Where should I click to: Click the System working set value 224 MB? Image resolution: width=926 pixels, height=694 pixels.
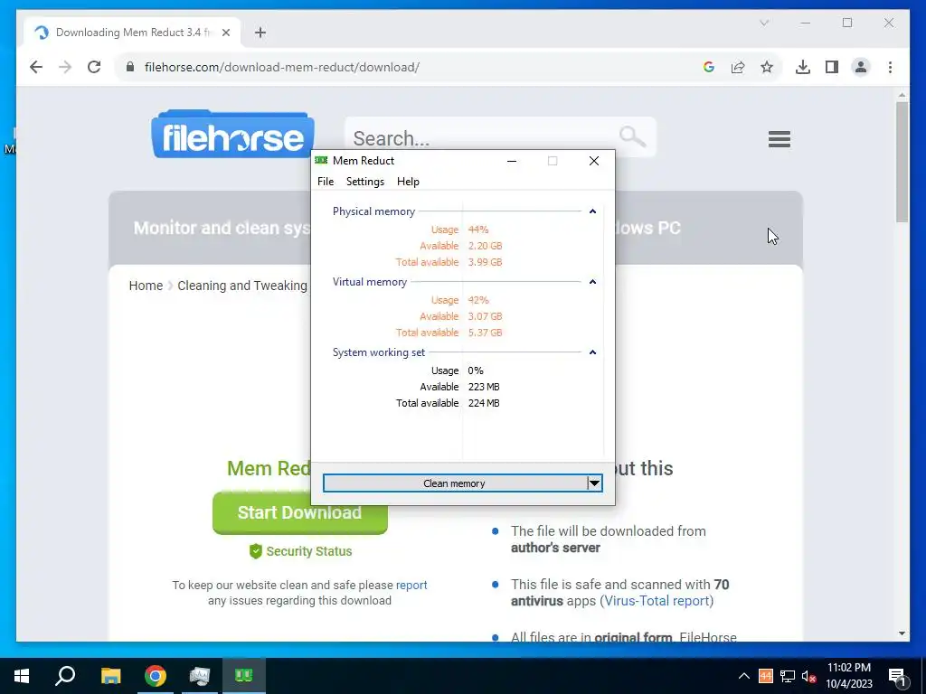tap(484, 403)
